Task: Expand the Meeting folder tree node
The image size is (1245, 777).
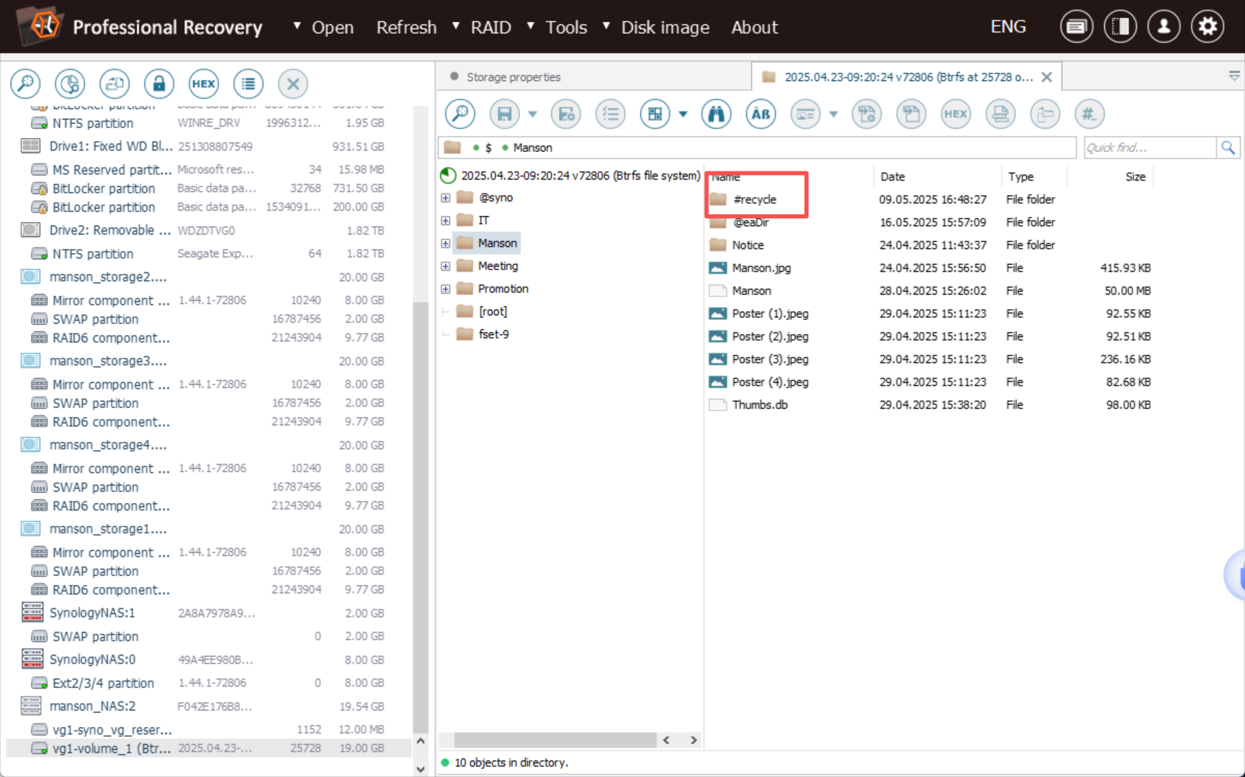Action: (x=445, y=266)
